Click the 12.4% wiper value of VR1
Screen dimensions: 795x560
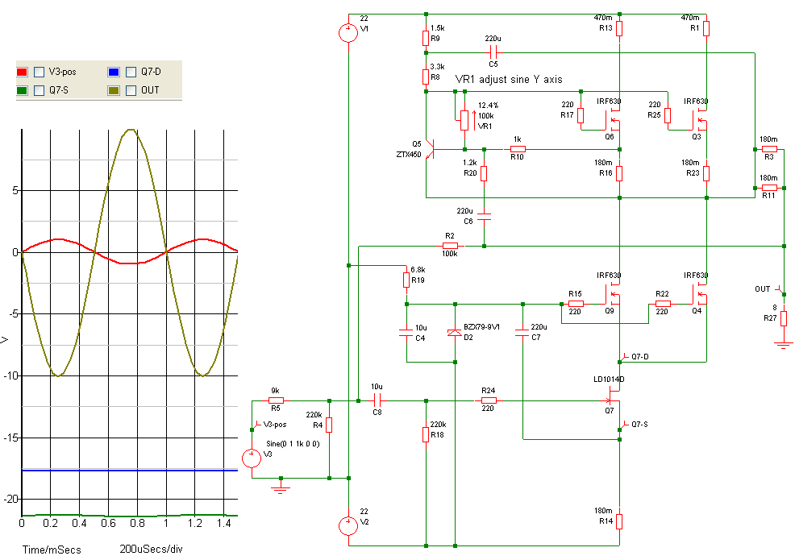point(489,106)
